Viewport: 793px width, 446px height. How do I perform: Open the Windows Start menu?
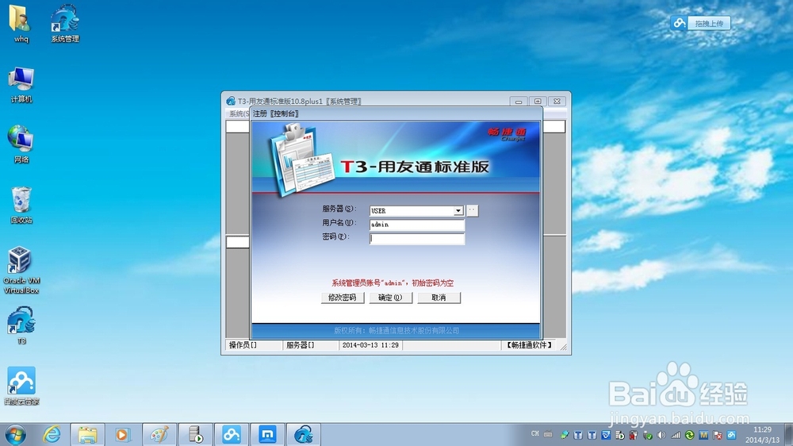pyautogui.click(x=15, y=435)
